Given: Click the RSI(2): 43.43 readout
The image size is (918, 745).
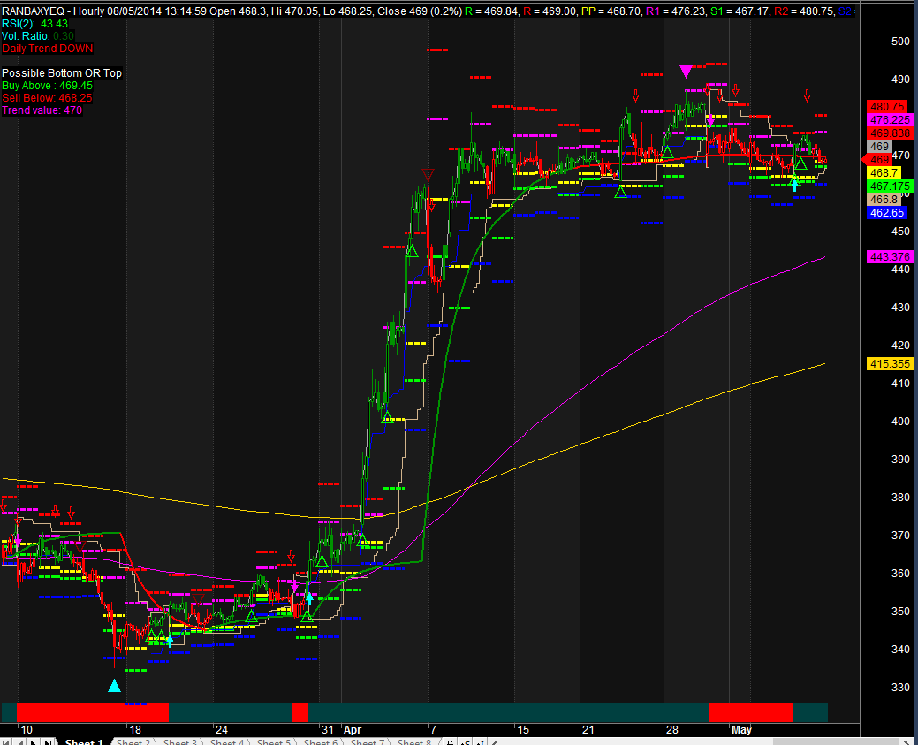Looking at the screenshot, I should 34,24.
